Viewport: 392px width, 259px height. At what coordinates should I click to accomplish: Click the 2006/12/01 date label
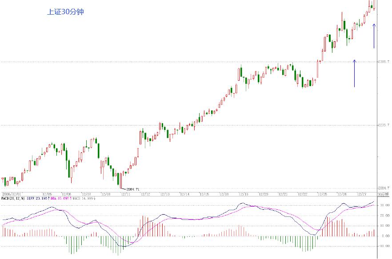12,194
